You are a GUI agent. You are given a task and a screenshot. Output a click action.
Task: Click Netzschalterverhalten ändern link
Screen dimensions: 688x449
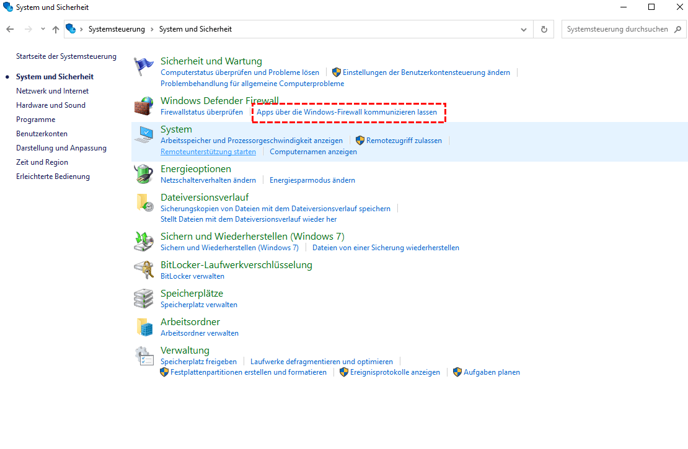[208, 180]
